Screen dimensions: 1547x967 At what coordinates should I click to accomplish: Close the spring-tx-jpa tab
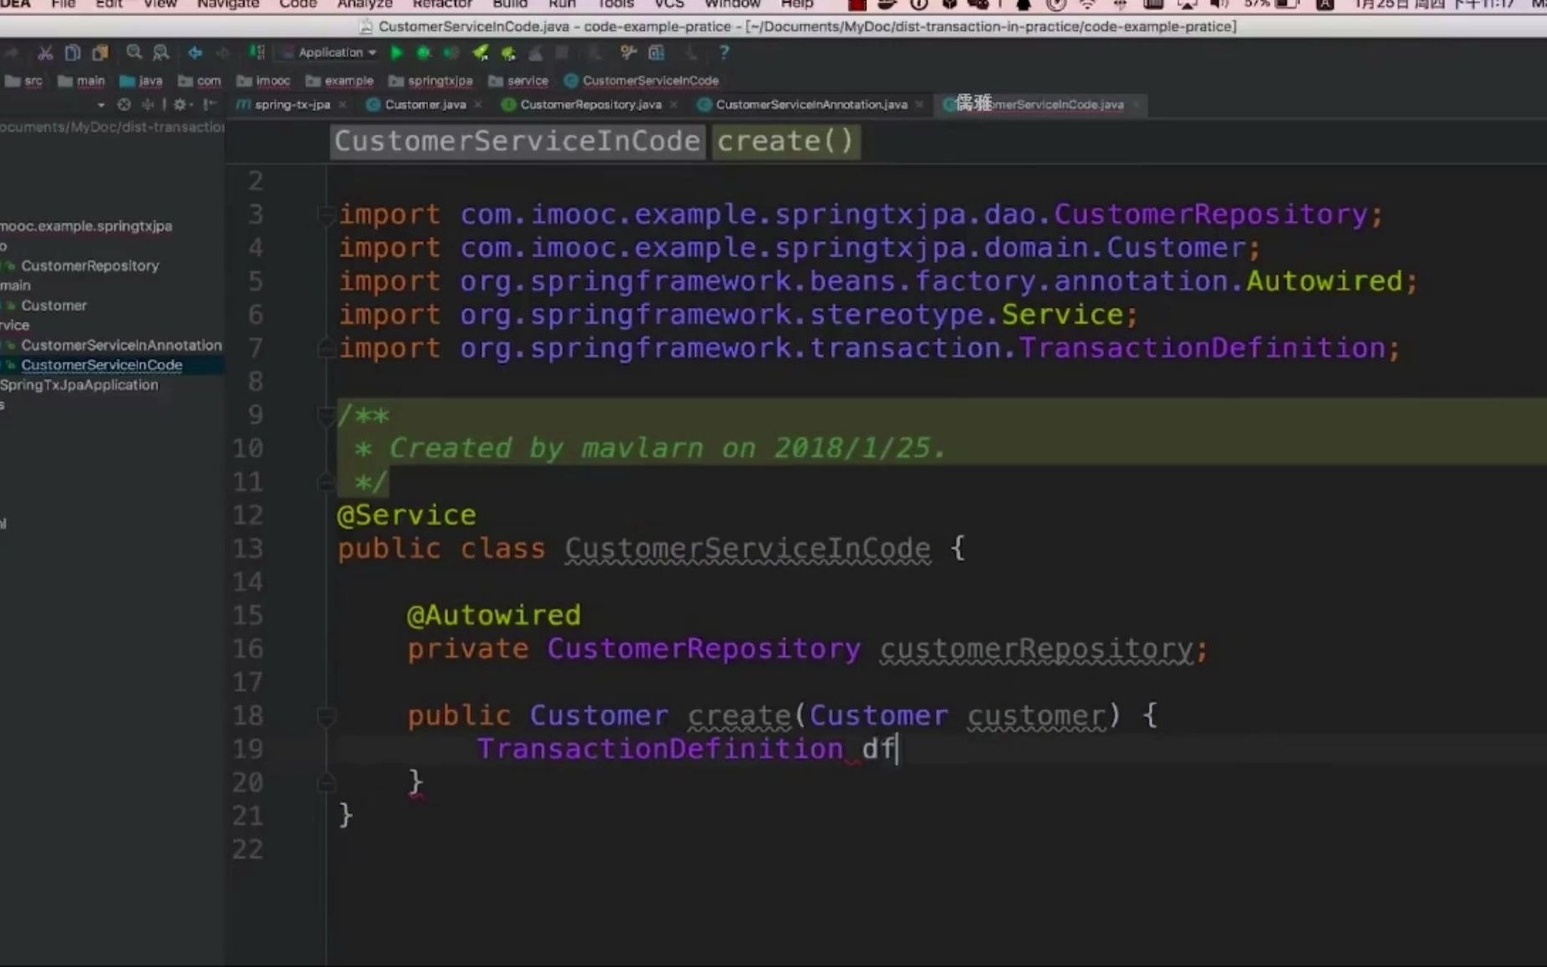[x=343, y=104]
